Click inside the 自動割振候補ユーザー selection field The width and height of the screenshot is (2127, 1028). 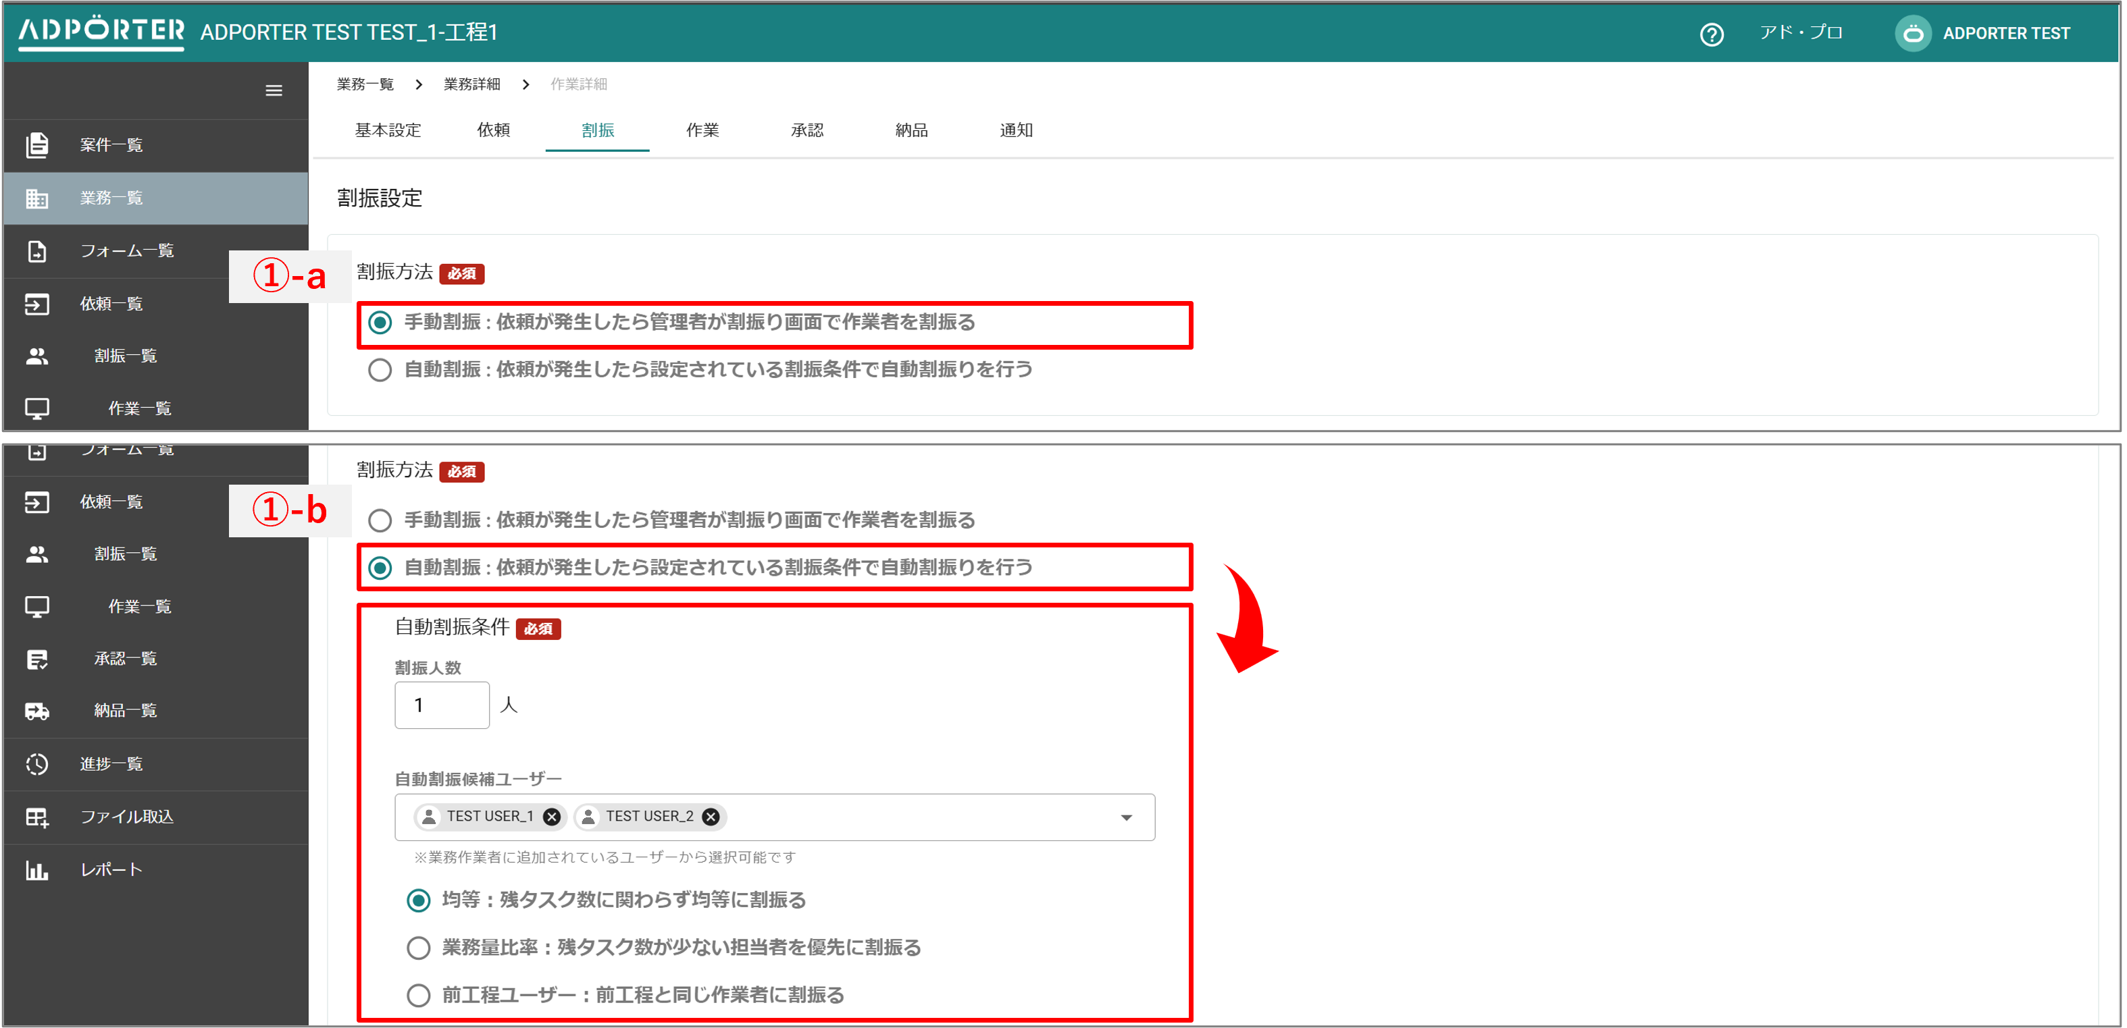click(775, 817)
